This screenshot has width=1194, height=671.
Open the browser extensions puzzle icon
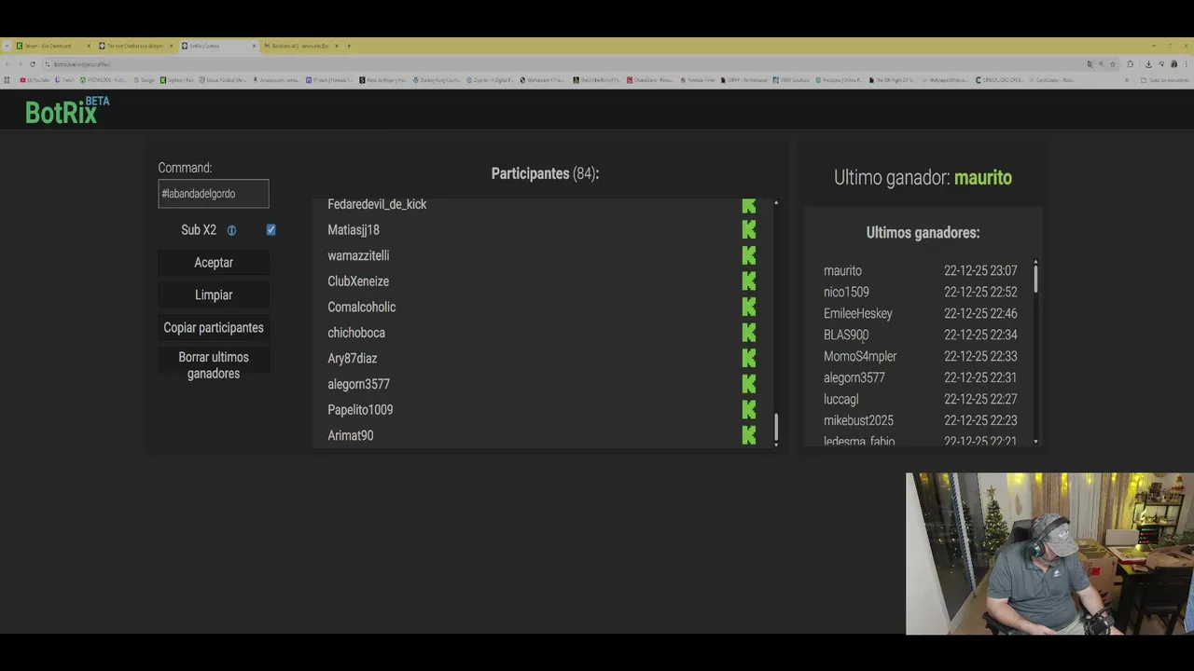click(x=1130, y=64)
